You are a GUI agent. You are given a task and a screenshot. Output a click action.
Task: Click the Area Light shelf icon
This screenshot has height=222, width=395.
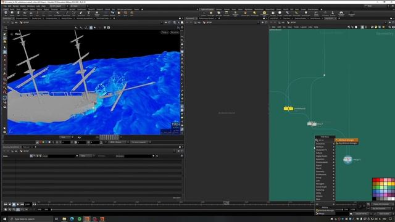pos(227,14)
